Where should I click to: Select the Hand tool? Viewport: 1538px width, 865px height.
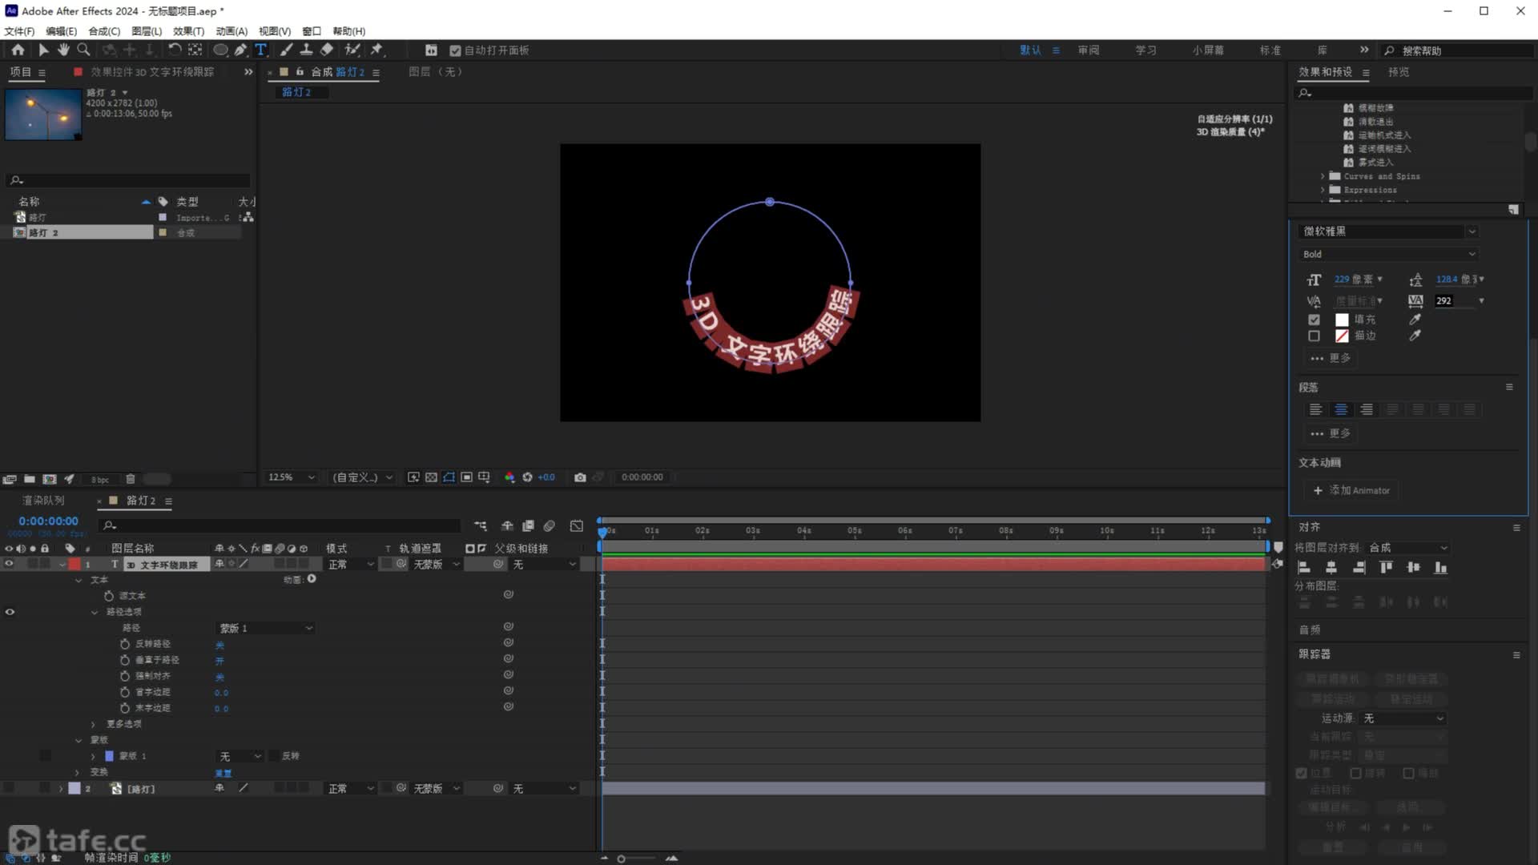[63, 50]
